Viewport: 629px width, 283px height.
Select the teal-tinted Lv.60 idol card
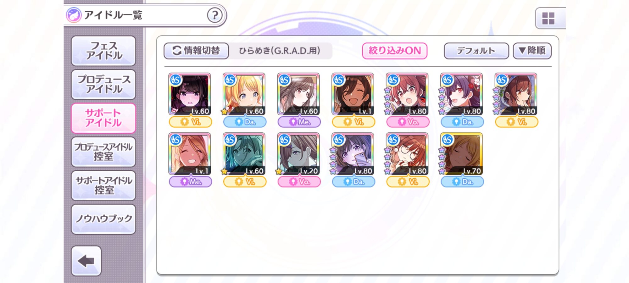[x=244, y=154]
